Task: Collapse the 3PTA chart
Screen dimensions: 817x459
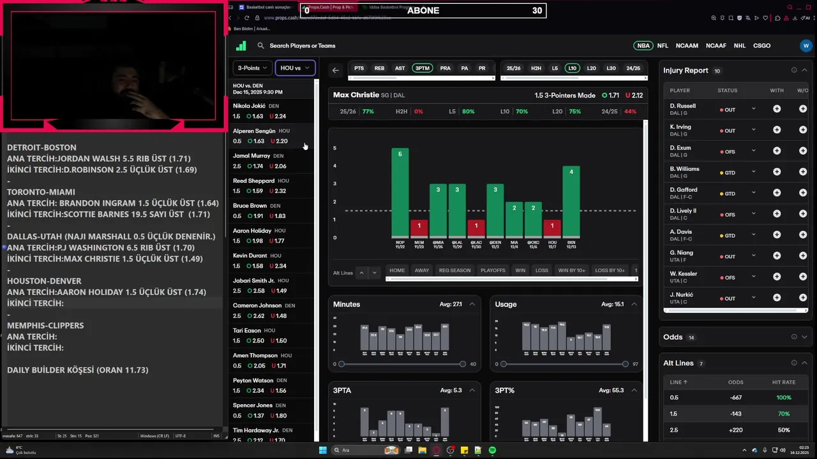Action: (x=472, y=390)
